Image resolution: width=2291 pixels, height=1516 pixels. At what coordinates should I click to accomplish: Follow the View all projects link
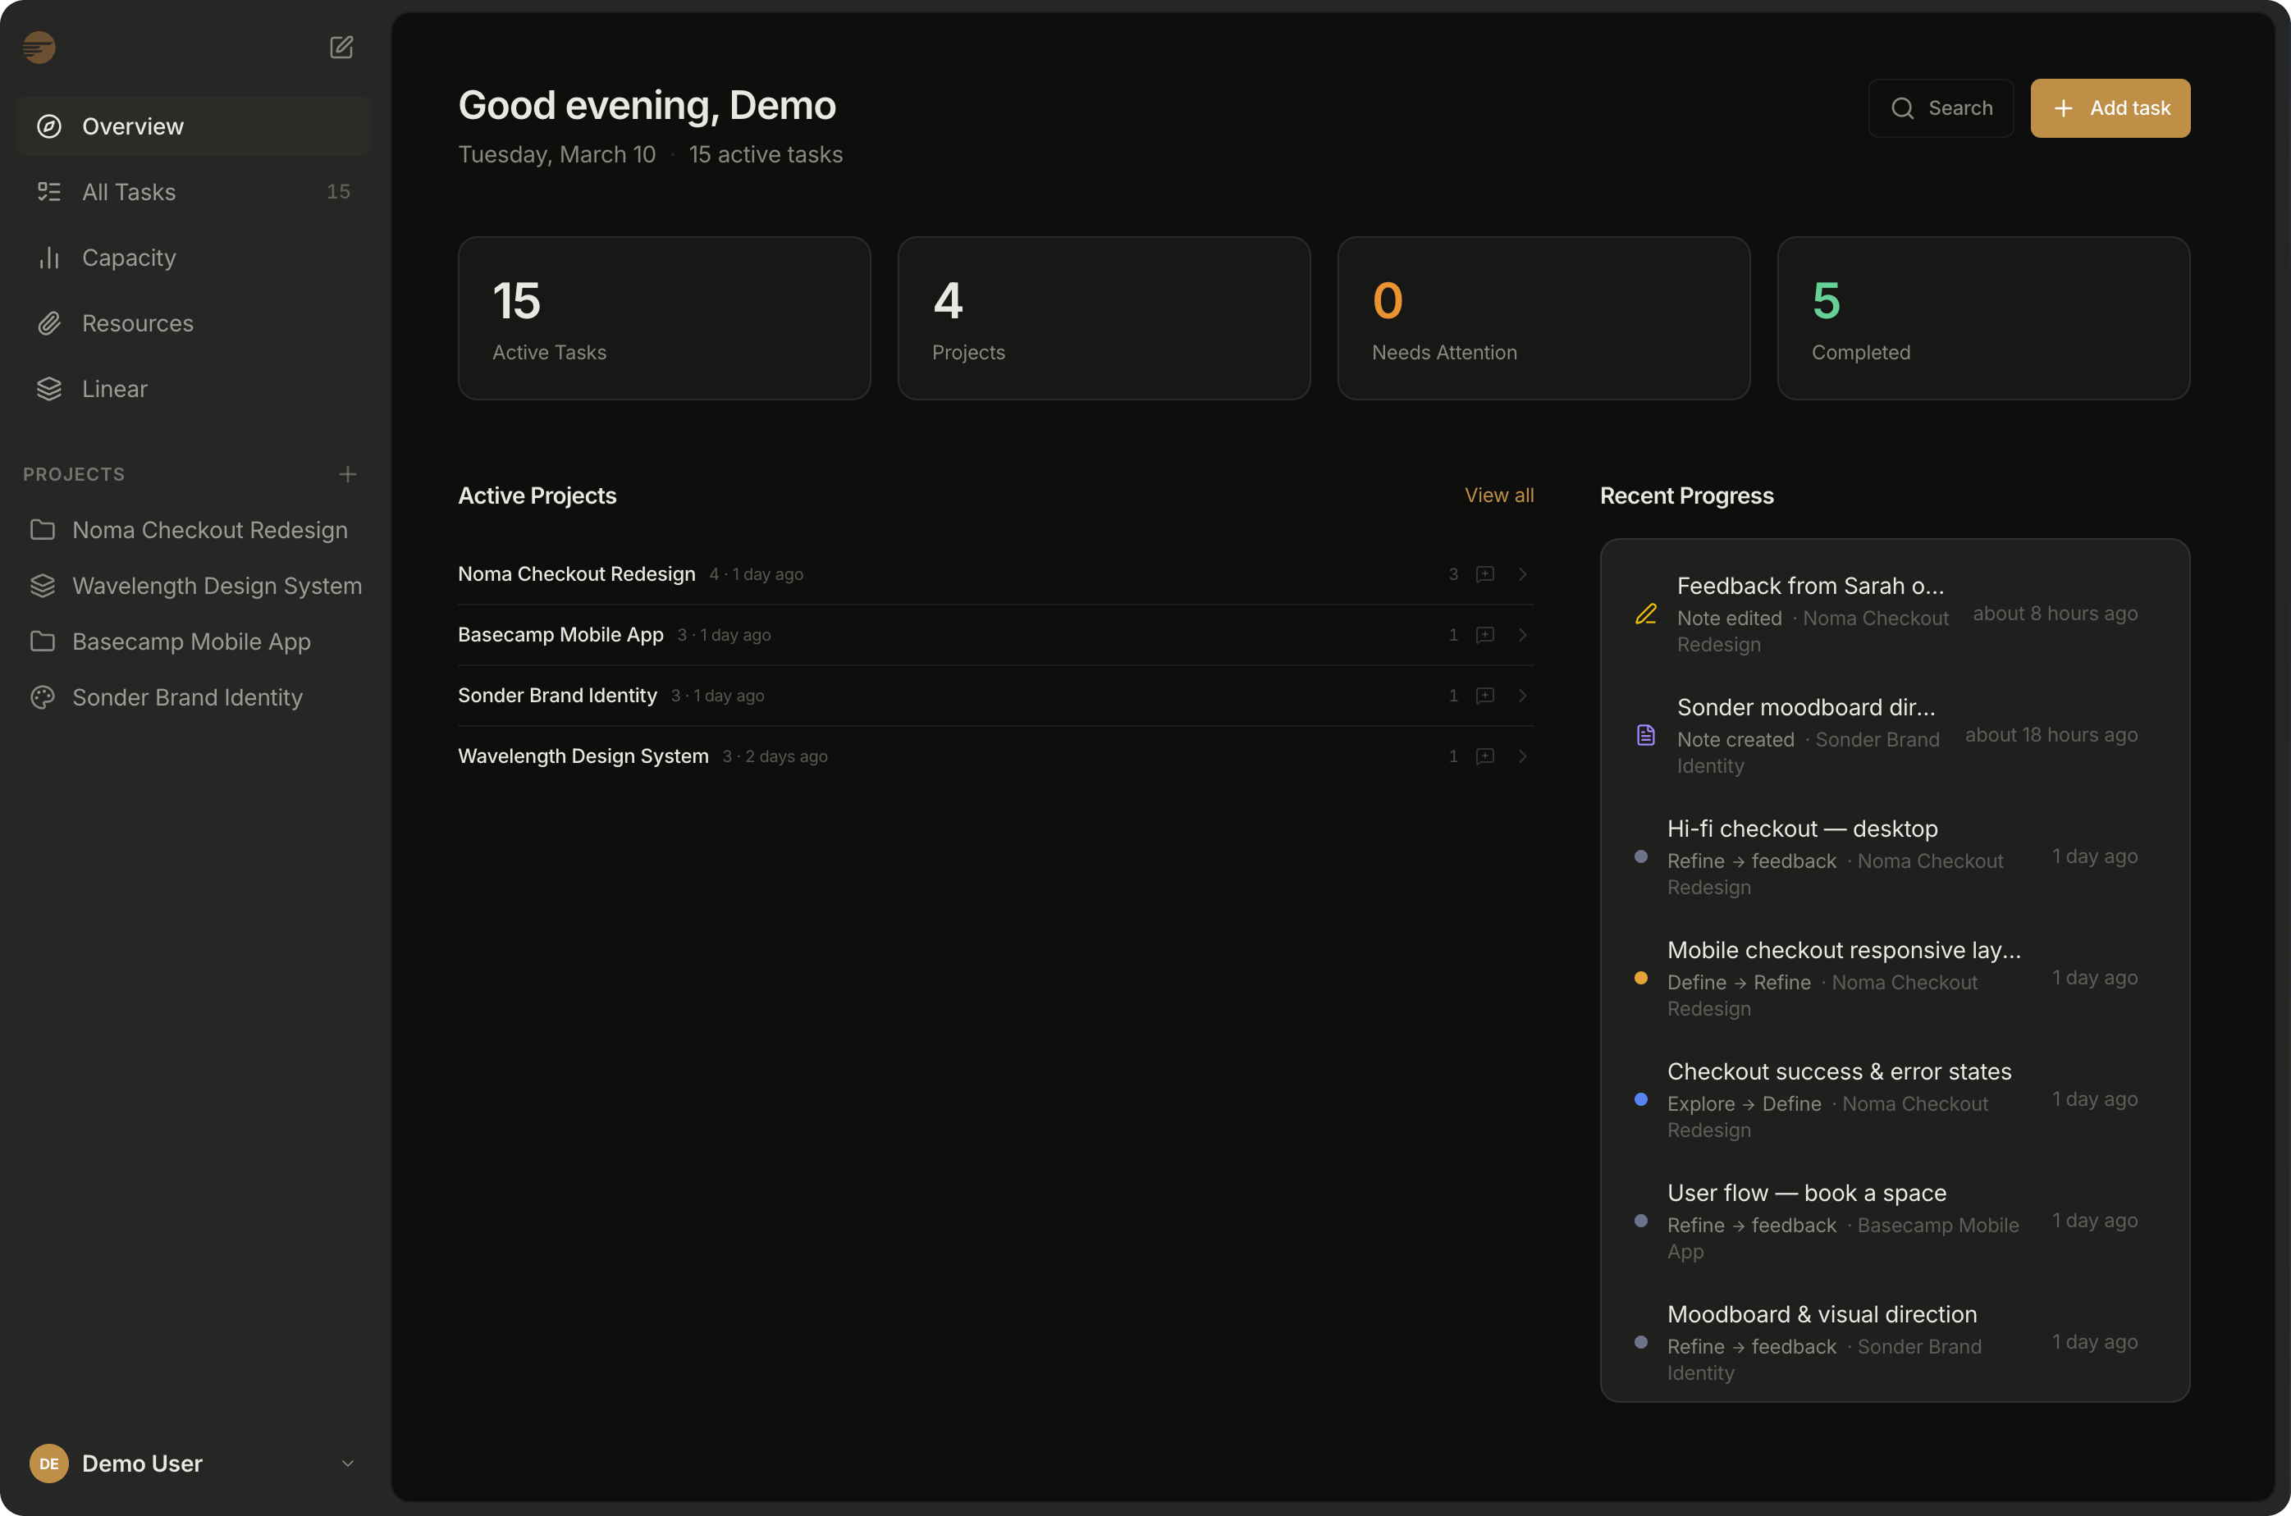pos(1499,495)
